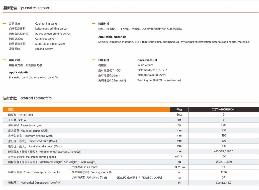Click the 'Resin version' text
Screen dimensions: 259x190
145,65
